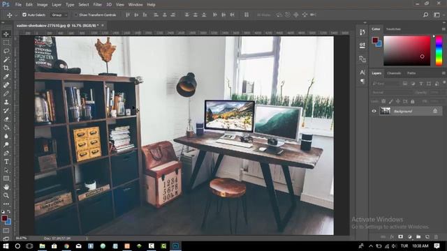This screenshot has height=251, width=447.
Task: Open the Auto-Select Group dropdown
Action: coord(59,15)
